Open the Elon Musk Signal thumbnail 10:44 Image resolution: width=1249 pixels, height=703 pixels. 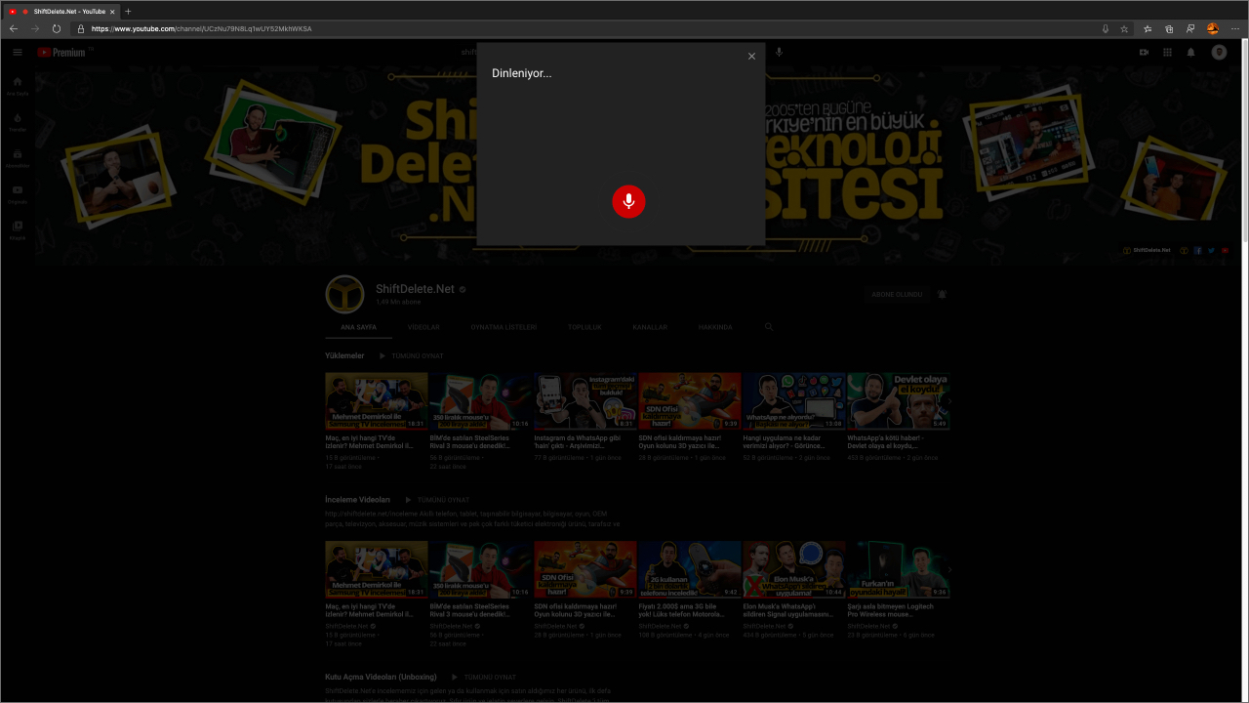[x=793, y=569]
